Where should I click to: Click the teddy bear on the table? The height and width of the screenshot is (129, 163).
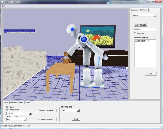(66, 58)
